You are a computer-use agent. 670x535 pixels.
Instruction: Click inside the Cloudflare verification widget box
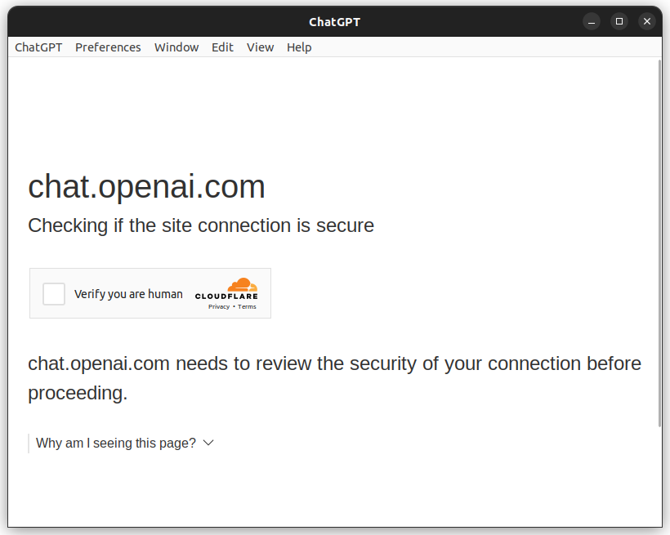[150, 293]
